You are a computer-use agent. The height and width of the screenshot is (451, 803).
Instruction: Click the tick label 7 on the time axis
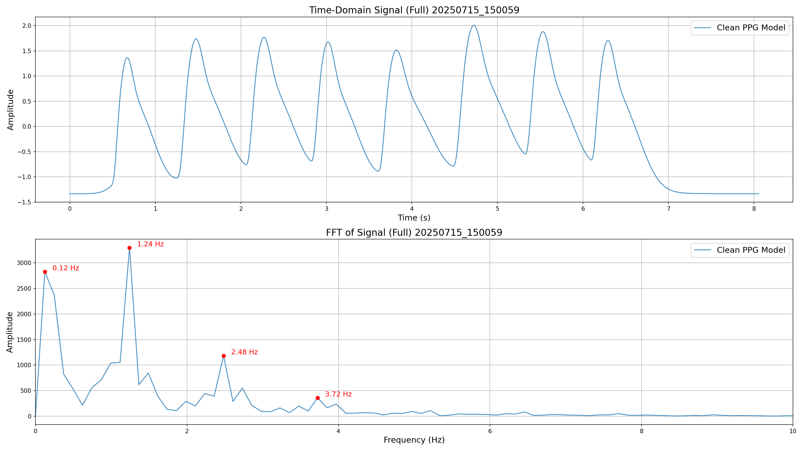pyautogui.click(x=668, y=209)
